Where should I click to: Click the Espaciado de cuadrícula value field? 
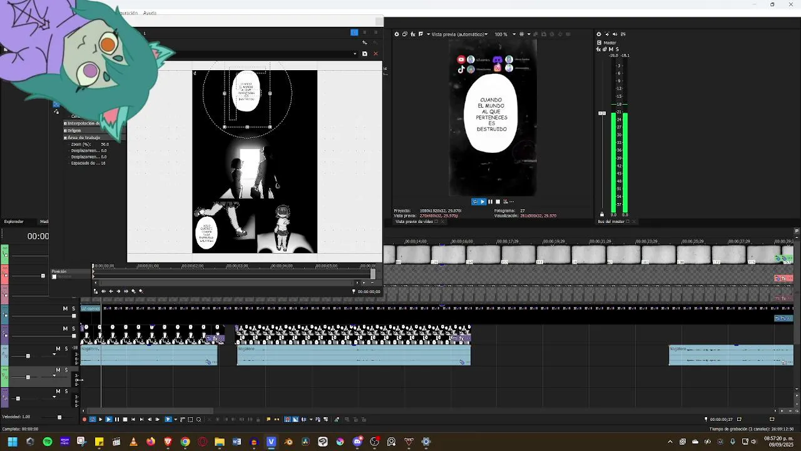103,163
